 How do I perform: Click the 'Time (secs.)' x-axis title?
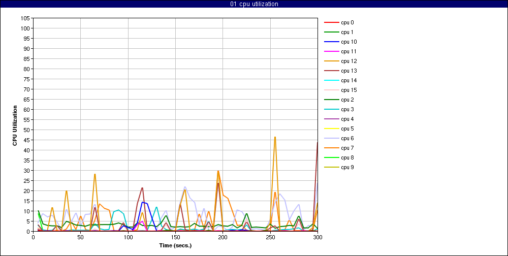point(175,245)
